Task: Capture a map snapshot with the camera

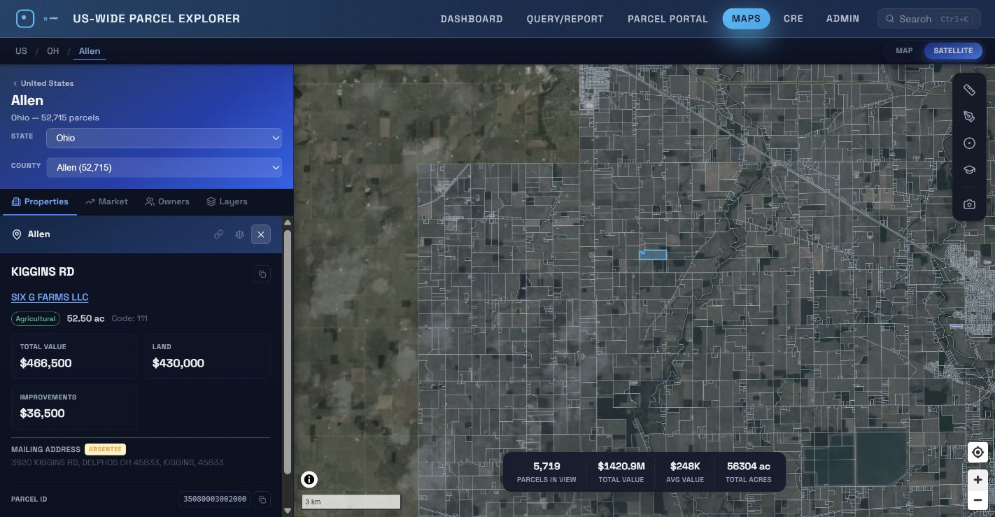Action: coord(969,204)
